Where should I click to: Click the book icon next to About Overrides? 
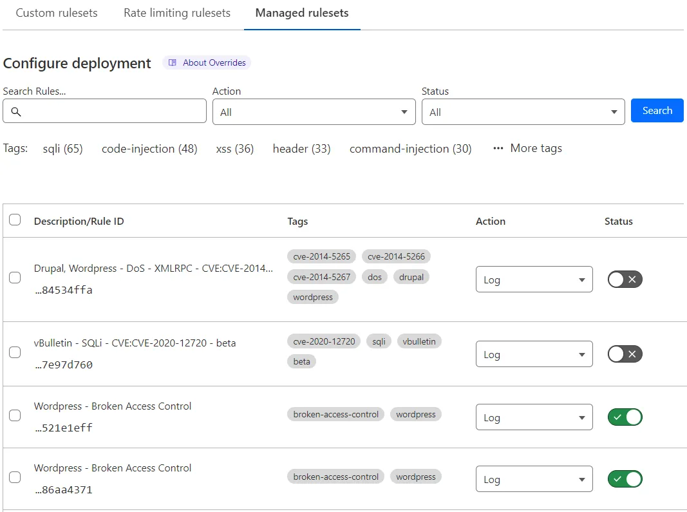click(x=173, y=62)
